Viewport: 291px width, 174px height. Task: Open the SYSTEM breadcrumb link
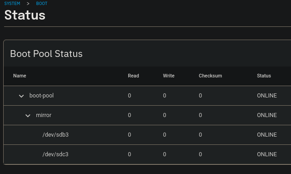tap(12, 4)
